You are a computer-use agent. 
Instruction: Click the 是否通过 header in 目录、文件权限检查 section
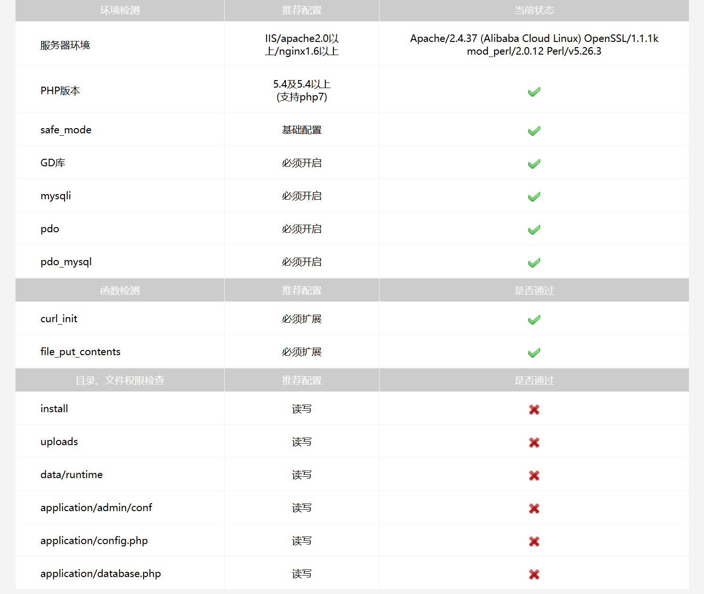point(534,381)
